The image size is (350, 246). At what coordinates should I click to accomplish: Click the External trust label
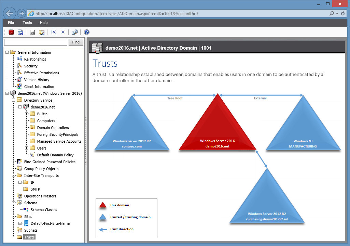260,98
